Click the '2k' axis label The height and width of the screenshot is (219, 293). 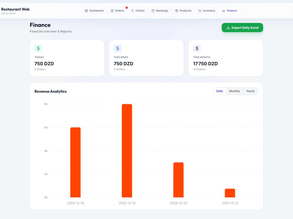(x=46, y=174)
